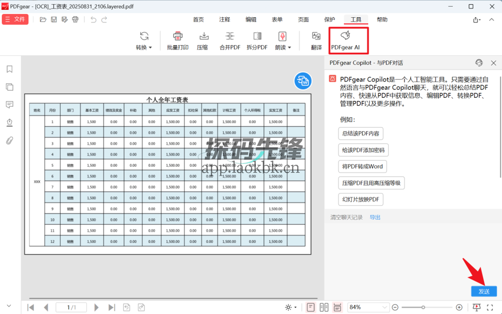Toggle continuous scrolling view
The width and height of the screenshot is (502, 314).
pos(337,307)
